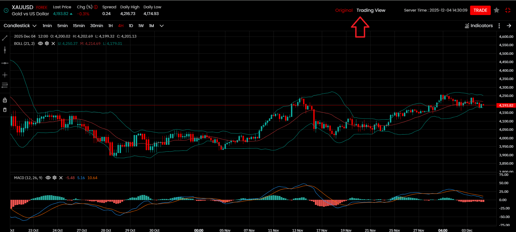Viewport: 516px width, 232px height.
Task: Toggle BOLL indicator visibility eye
Action: [x=40, y=44]
